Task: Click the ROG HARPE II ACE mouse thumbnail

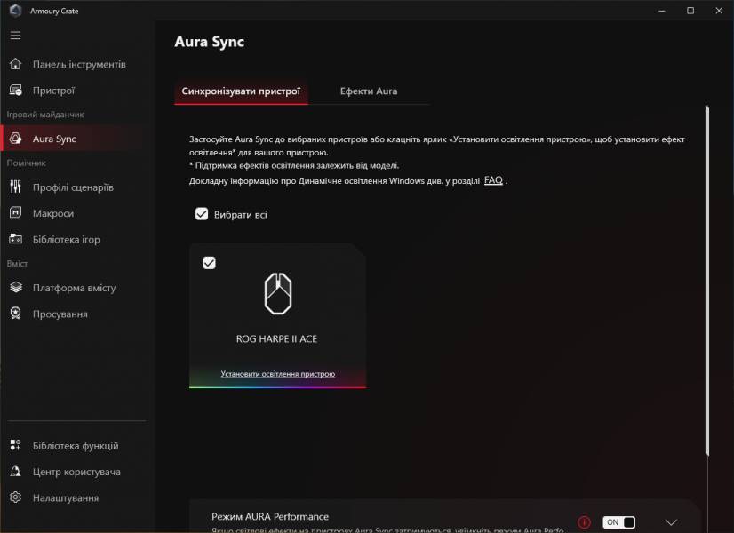Action: pos(277,294)
